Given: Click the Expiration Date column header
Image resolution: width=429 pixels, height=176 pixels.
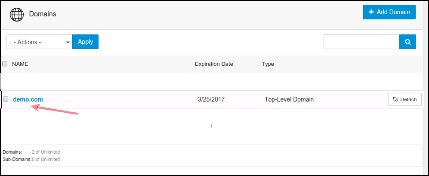Looking at the screenshot, I should pos(214,64).
